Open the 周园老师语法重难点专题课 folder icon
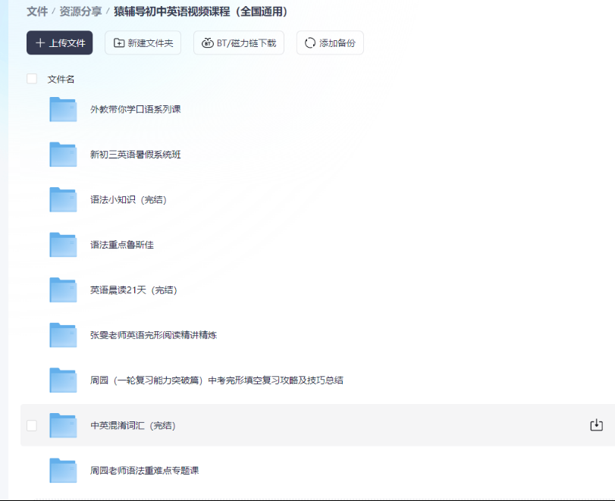Image resolution: width=615 pixels, height=501 pixels. click(63, 470)
